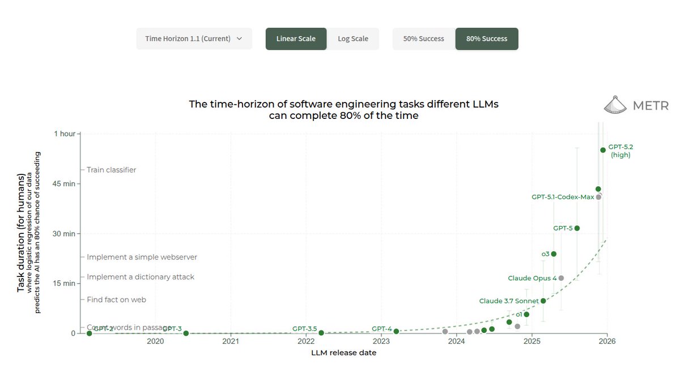Click the Claude 3.7 Sonnet data point

click(x=543, y=301)
